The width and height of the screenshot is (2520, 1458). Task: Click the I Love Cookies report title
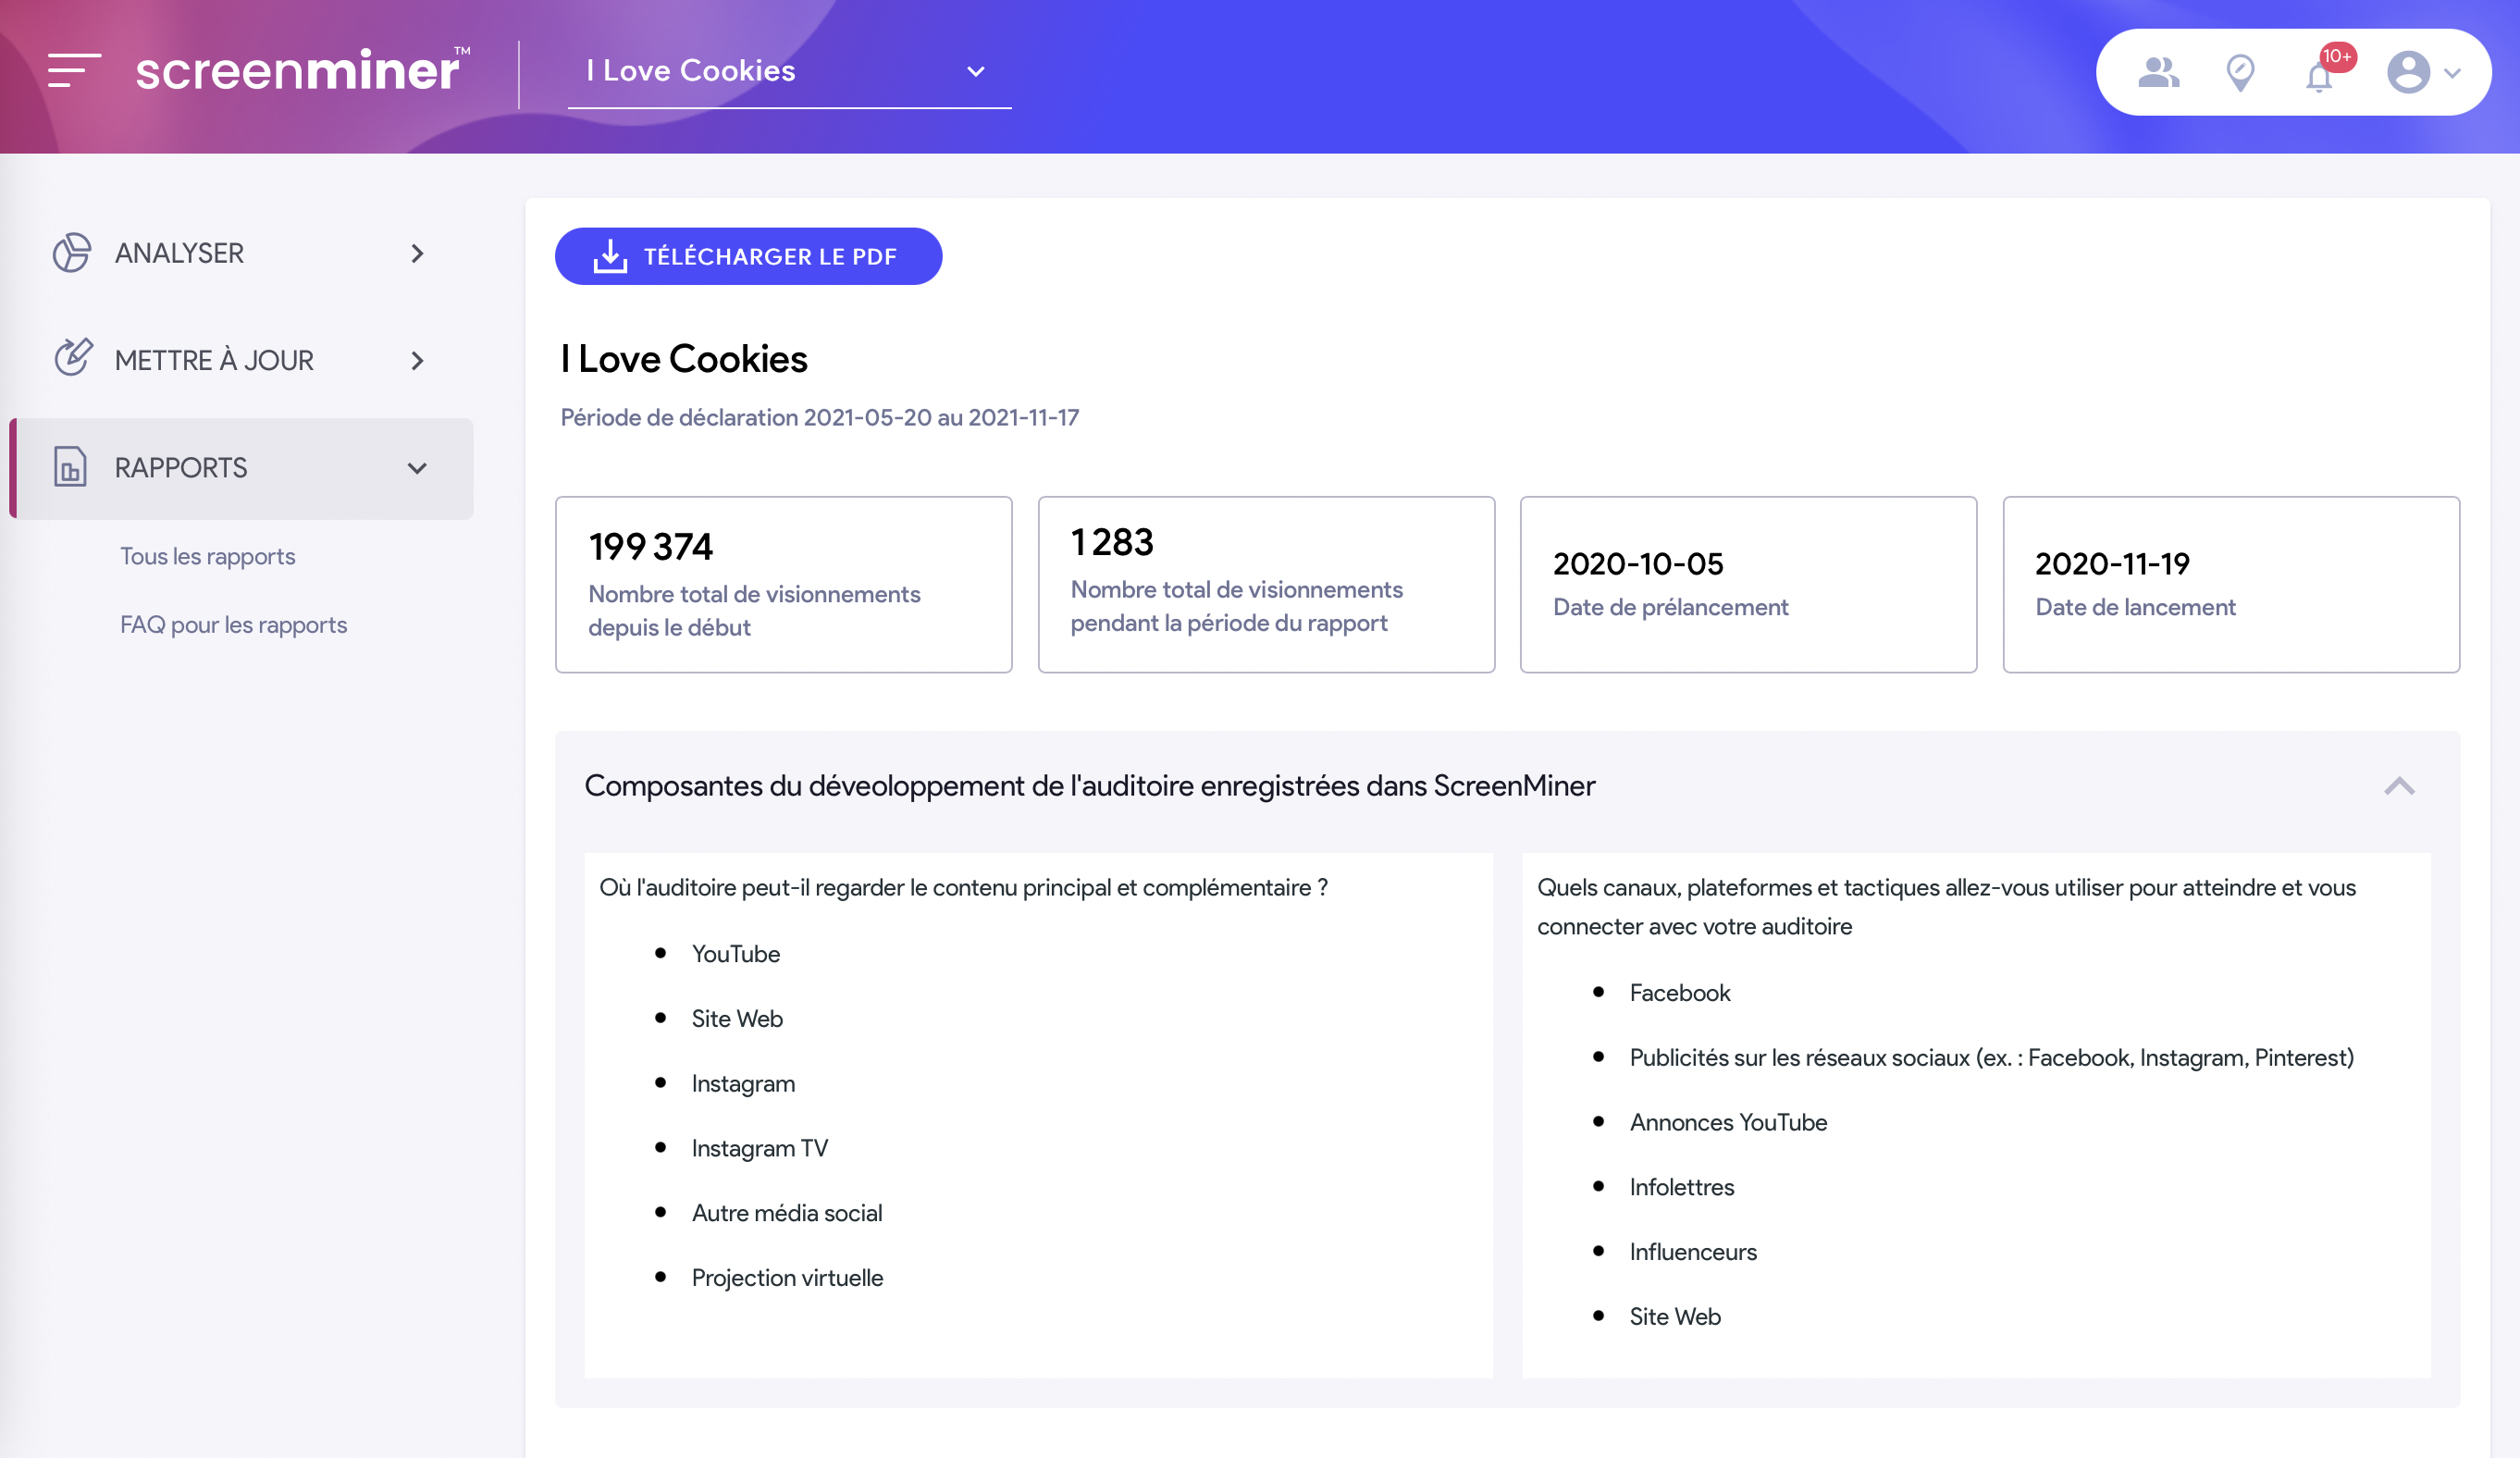684,359
